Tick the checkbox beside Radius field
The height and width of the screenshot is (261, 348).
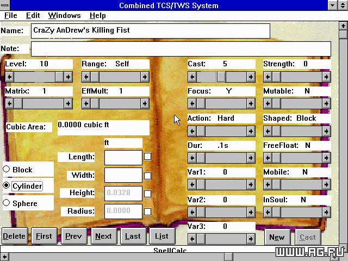(x=147, y=212)
